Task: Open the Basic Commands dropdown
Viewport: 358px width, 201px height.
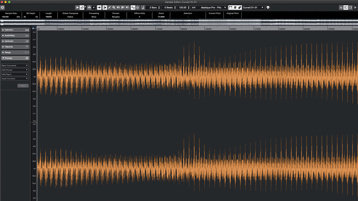Action: [15, 65]
